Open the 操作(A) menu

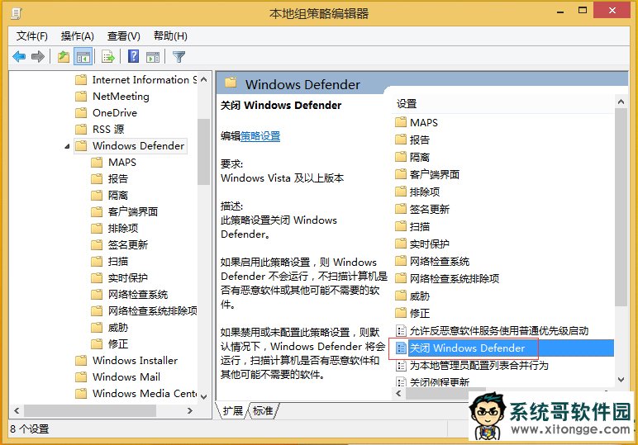click(78, 36)
